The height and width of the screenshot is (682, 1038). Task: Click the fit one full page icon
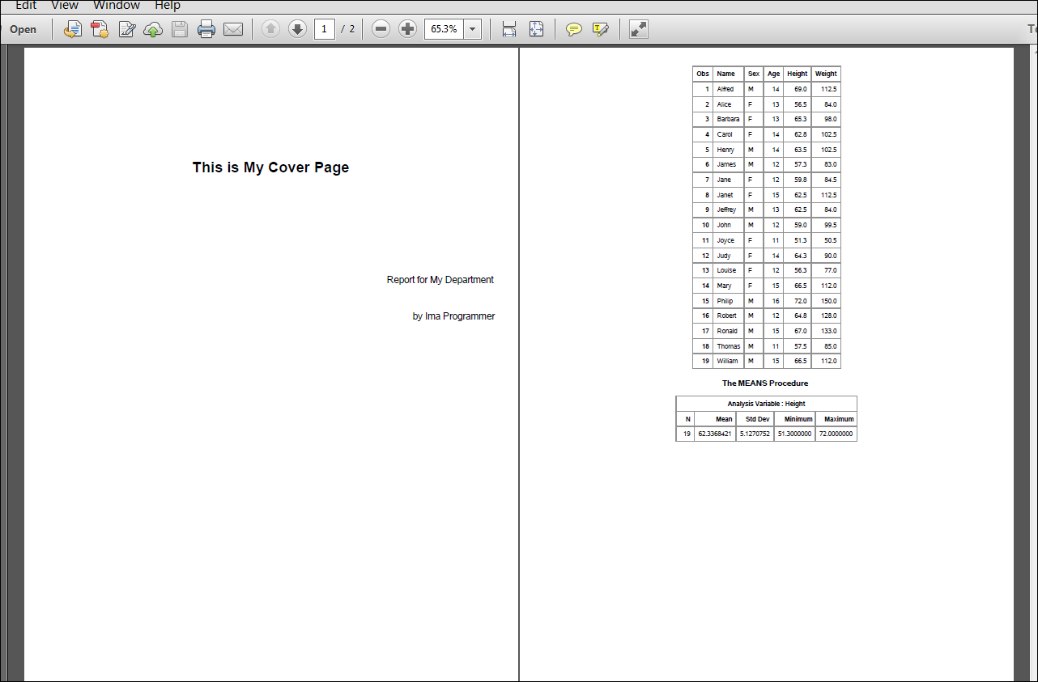pos(536,29)
